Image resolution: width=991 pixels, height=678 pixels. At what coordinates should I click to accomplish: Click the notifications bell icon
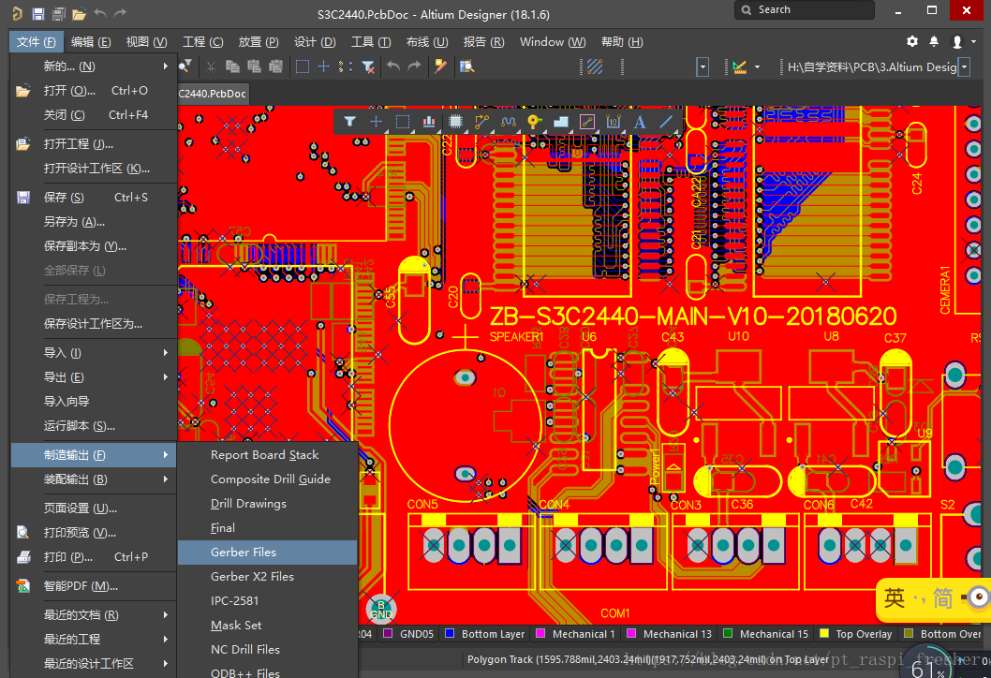coord(934,41)
